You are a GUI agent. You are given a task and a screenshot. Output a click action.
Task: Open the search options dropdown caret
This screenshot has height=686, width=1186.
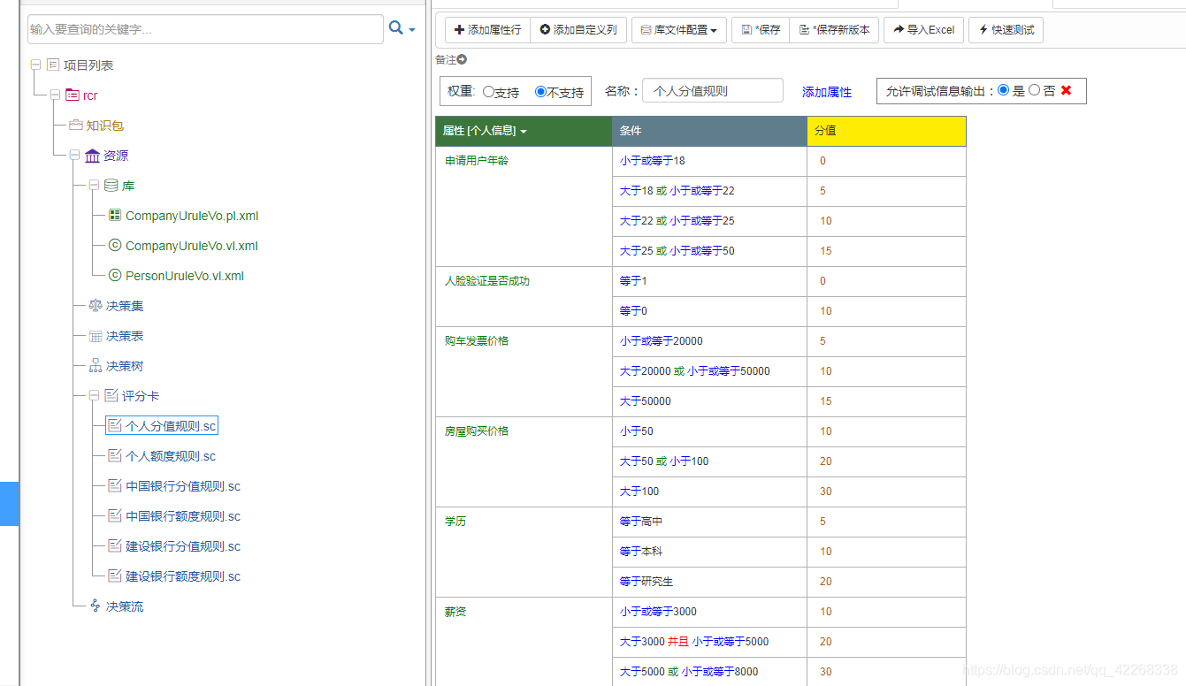click(412, 30)
